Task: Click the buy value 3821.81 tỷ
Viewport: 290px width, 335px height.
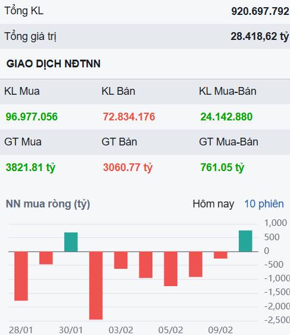Action: click(x=30, y=167)
